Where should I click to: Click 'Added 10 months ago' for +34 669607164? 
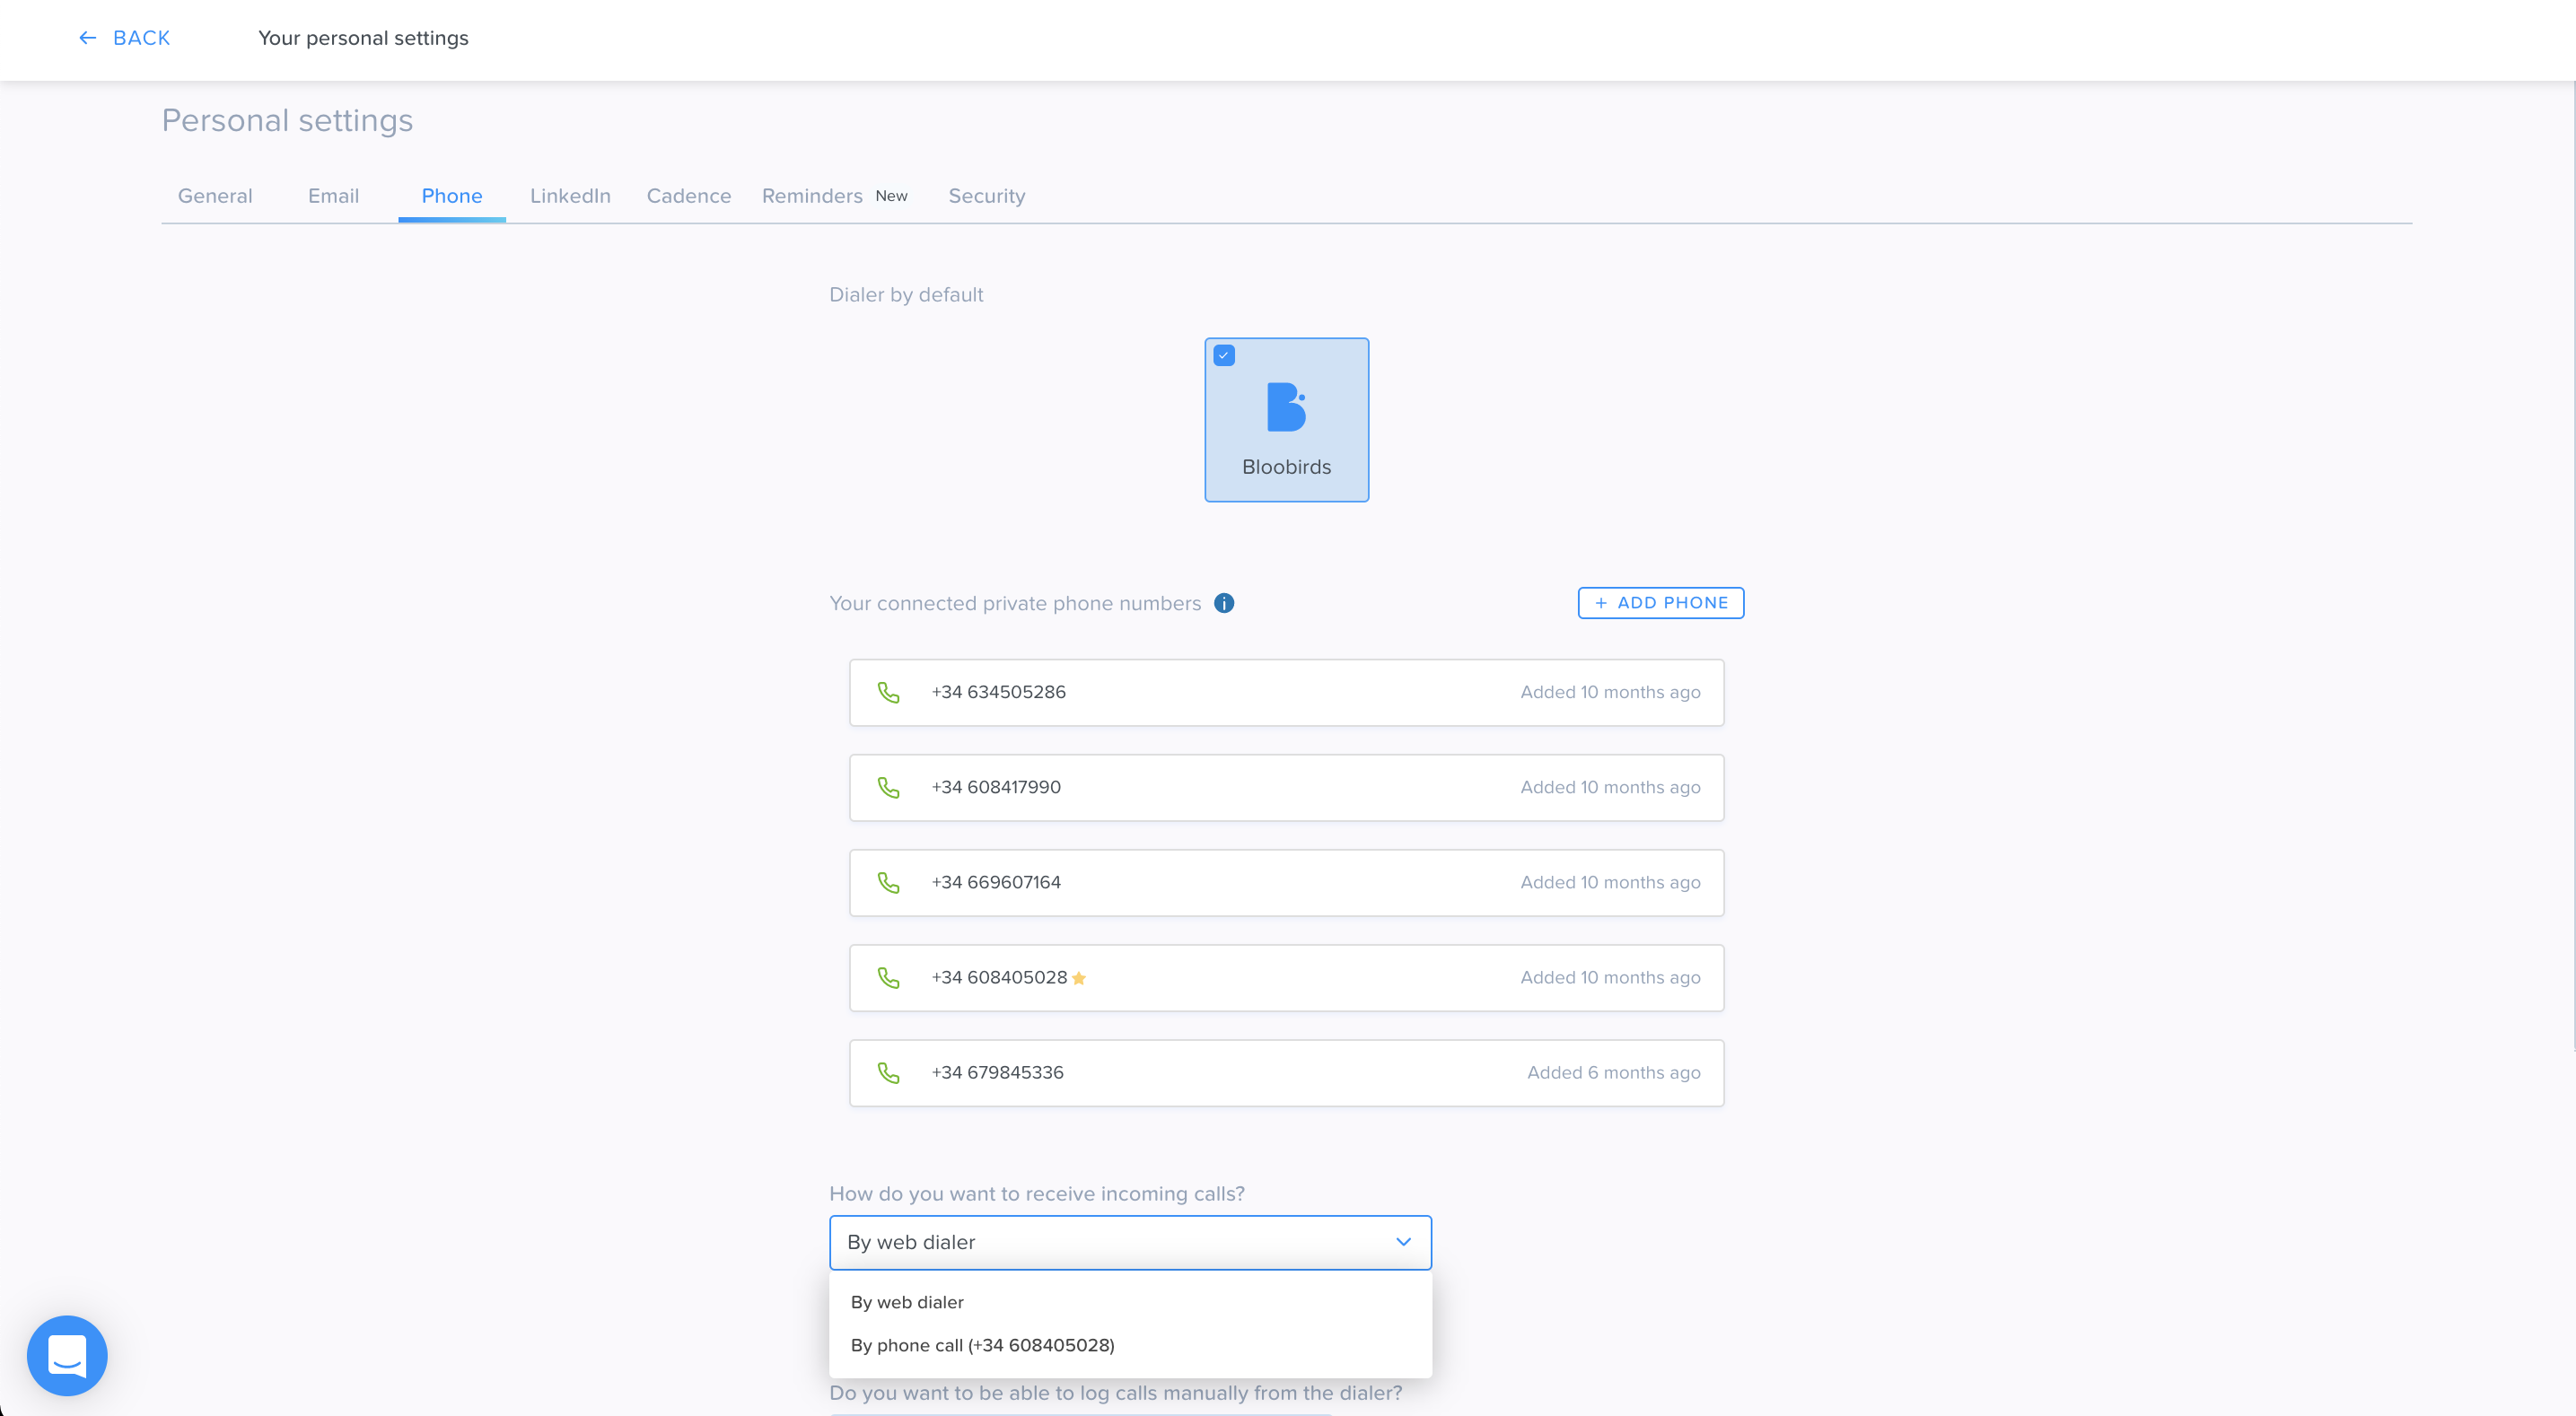pos(1610,882)
